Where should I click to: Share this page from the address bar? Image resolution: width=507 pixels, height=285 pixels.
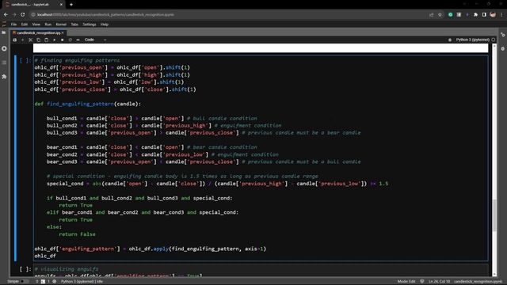pyautogui.click(x=431, y=14)
